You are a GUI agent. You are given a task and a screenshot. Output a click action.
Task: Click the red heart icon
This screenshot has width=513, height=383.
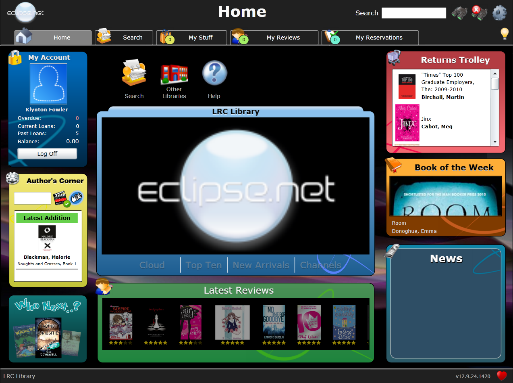(x=502, y=376)
